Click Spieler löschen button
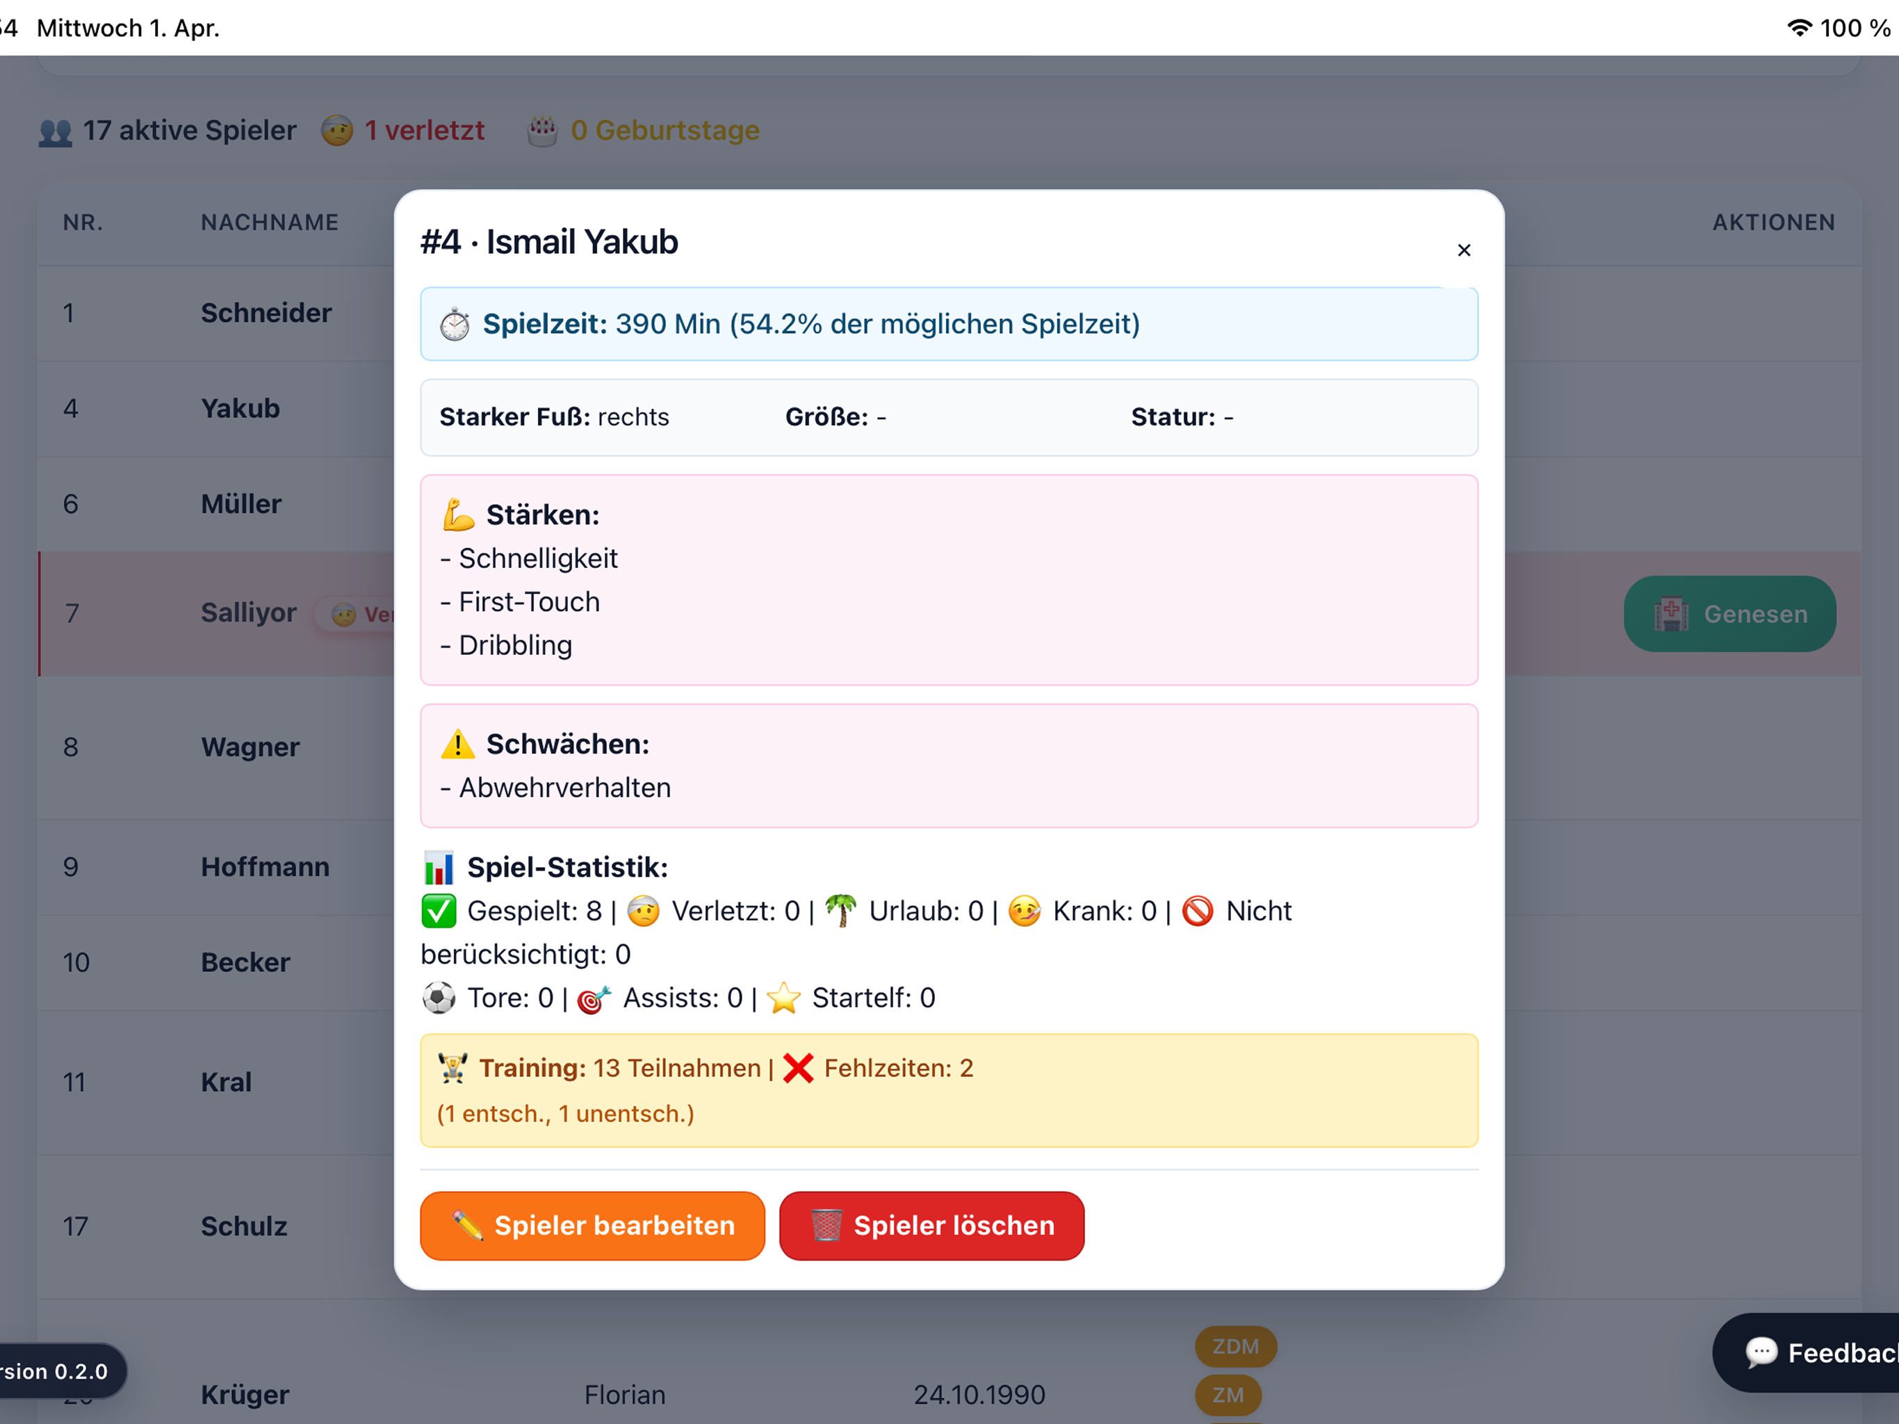The width and height of the screenshot is (1899, 1424). 931,1224
